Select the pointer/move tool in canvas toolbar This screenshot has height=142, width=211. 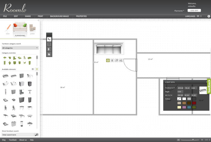coord(49,39)
